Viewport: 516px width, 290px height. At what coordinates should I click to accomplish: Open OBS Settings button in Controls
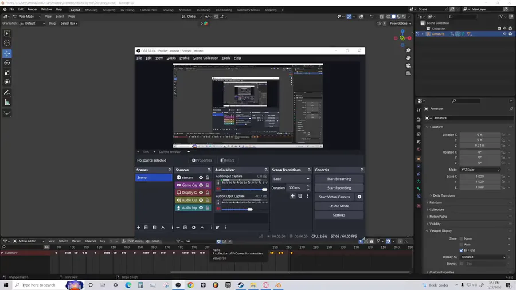pyautogui.click(x=339, y=215)
